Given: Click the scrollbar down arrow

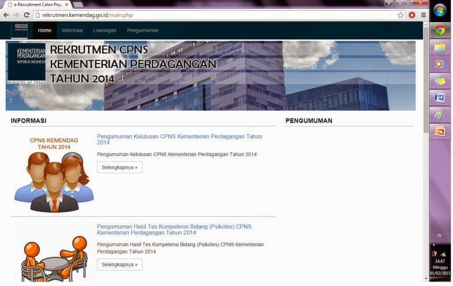Looking at the screenshot, I should tap(426, 278).
